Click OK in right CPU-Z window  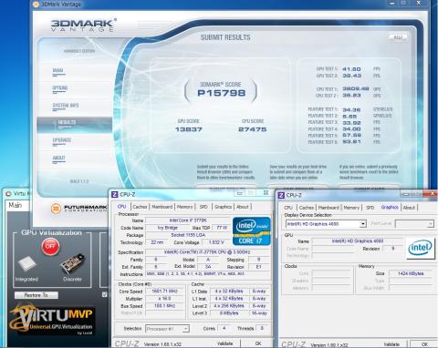pos(424,344)
